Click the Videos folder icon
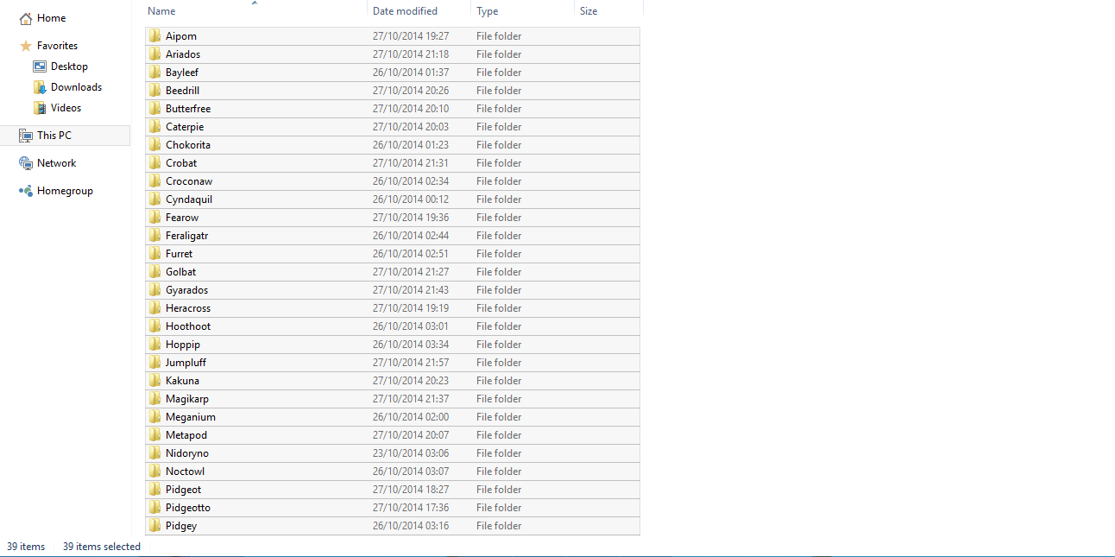This screenshot has width=1115, height=557. point(40,108)
